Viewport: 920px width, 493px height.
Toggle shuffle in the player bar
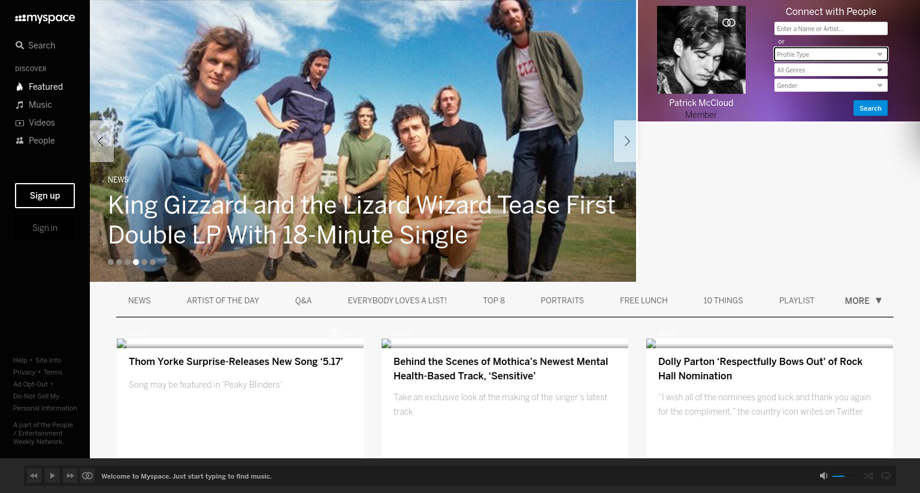tap(868, 476)
